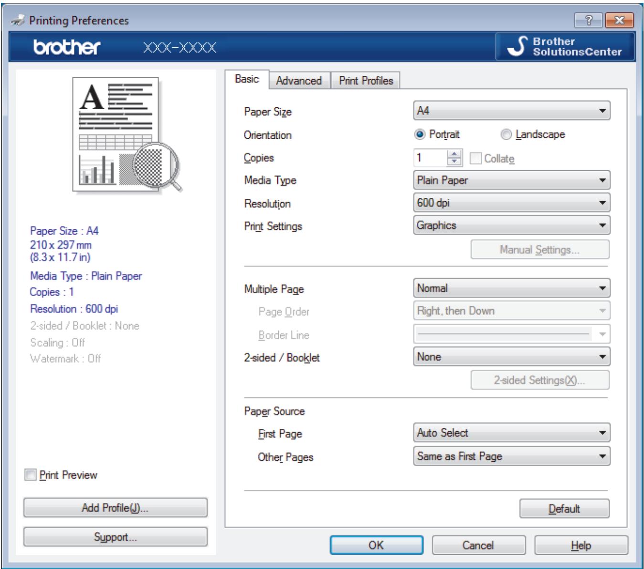The height and width of the screenshot is (569, 644).
Task: Expand the Multiple Page dropdown
Action: 512,288
